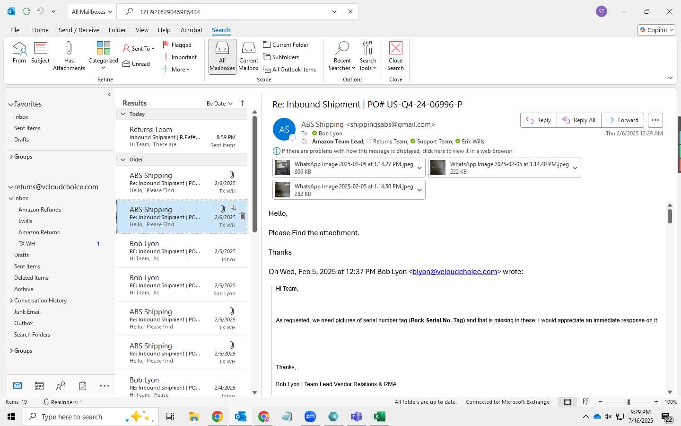Set scope to Current Folder
681x426 pixels.
[286, 44]
